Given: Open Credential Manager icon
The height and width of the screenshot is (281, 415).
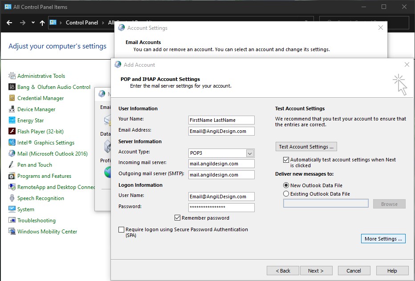Looking at the screenshot, I should (12, 98).
